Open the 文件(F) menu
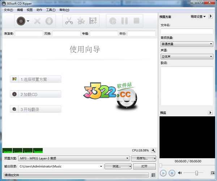 (x=8, y=10)
